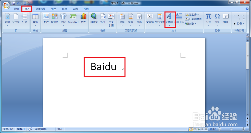Click the 首字下沉 drop cap icon
The image size is (251, 133).
click(179, 16)
